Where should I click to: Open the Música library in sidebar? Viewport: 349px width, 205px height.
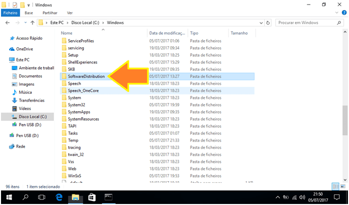25,92
